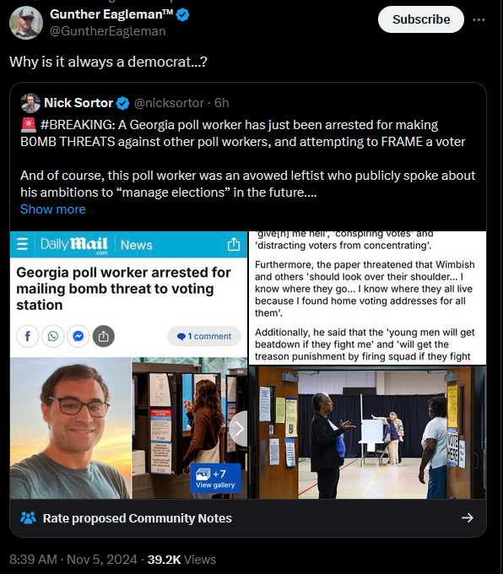Open the @nicksortor handle link
Screen dimensions: 503x574
coord(169,103)
